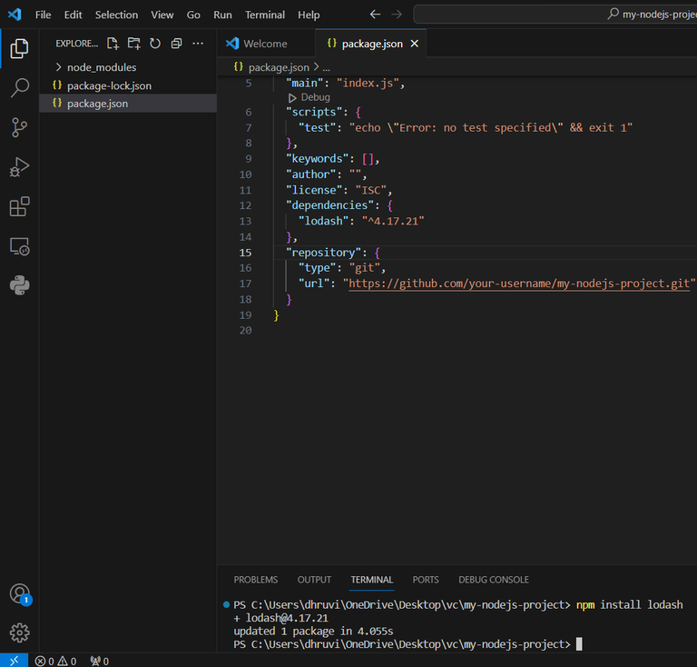The image size is (697, 667).
Task: Open Remote Explorer in activity bar
Action: coord(19,246)
